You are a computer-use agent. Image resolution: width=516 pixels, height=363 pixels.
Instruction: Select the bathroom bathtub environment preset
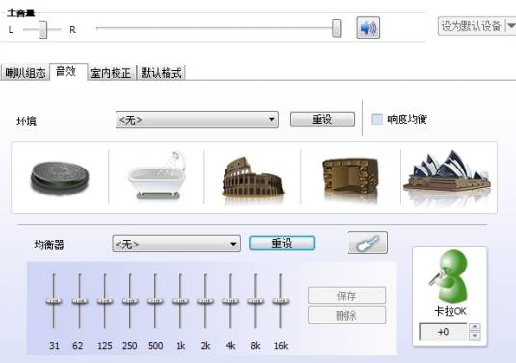click(157, 175)
